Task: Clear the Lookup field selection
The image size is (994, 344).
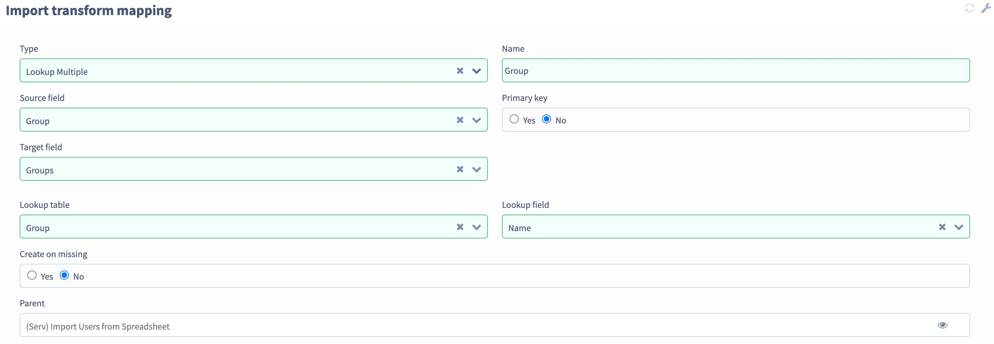Action: click(942, 227)
